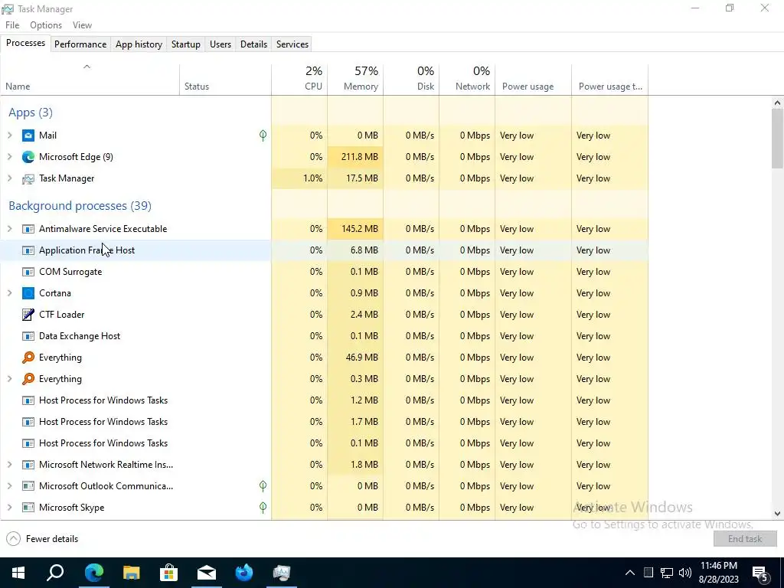Sort processes by the CPU column header
Viewport: 784px width, 588px height.
[299, 80]
